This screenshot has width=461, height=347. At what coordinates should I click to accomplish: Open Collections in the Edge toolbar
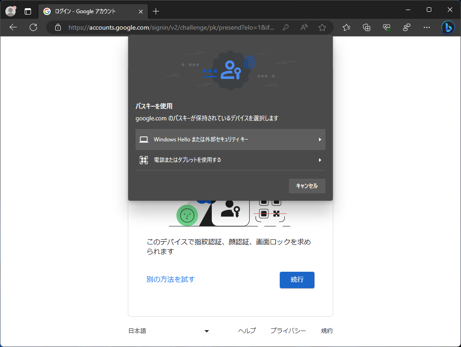point(366,27)
